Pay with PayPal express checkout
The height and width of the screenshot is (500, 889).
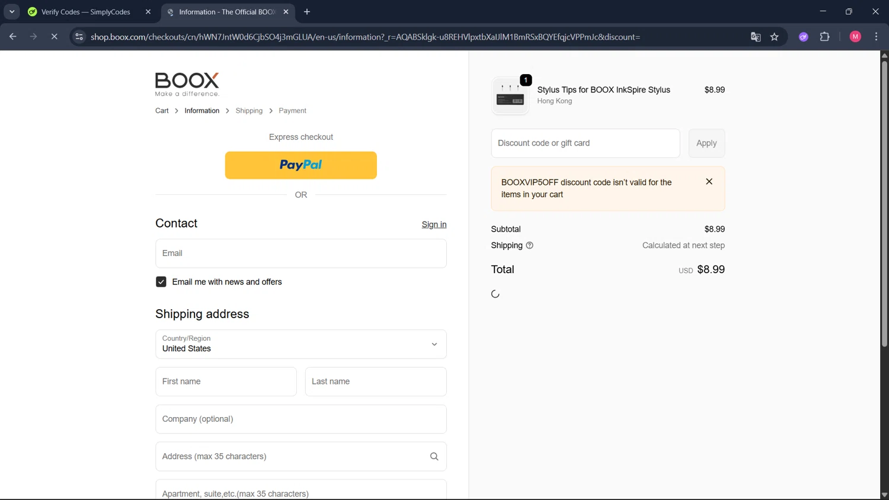301,165
